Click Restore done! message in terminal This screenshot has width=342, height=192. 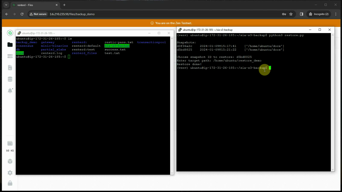click(189, 64)
